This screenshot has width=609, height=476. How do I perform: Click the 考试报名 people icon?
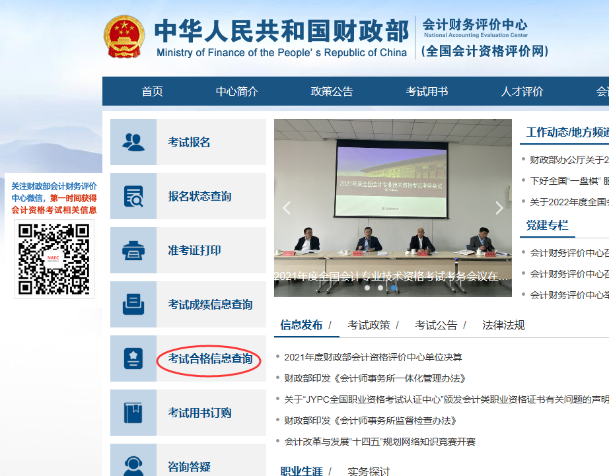coord(133,142)
